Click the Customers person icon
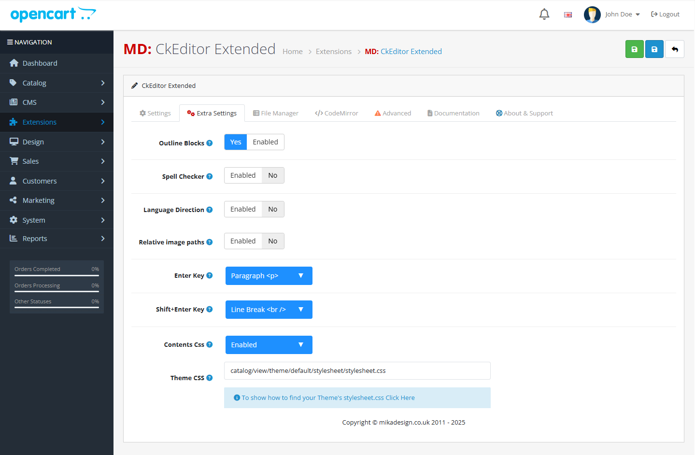Screen dimensions: 695x455 pos(13,181)
